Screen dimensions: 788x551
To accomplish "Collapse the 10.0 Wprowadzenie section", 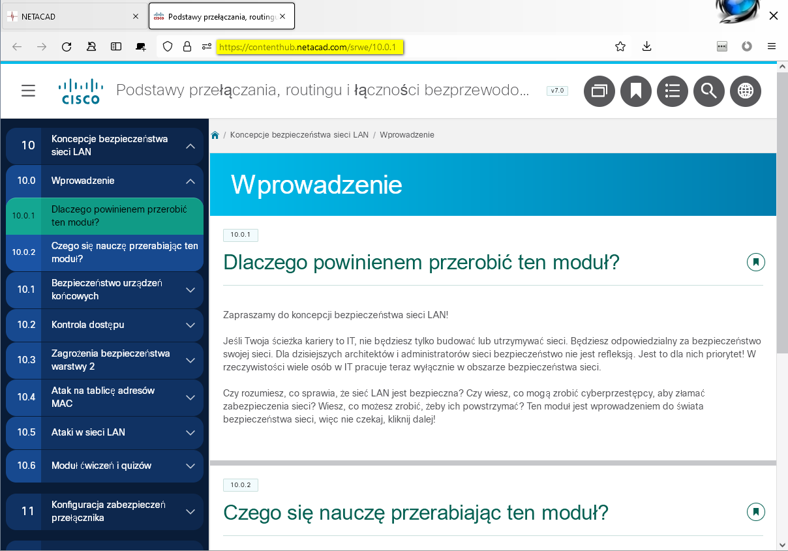I will (190, 181).
